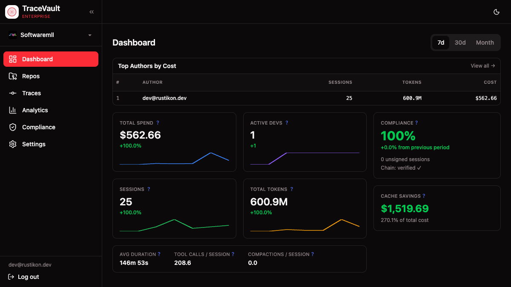Click the Analytics bar chart icon
Viewport: 511px width, 287px height.
13,110
